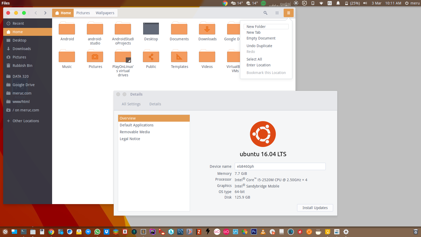421x237 pixels.
Task: Click the Install Updates button
Action: 315,208
